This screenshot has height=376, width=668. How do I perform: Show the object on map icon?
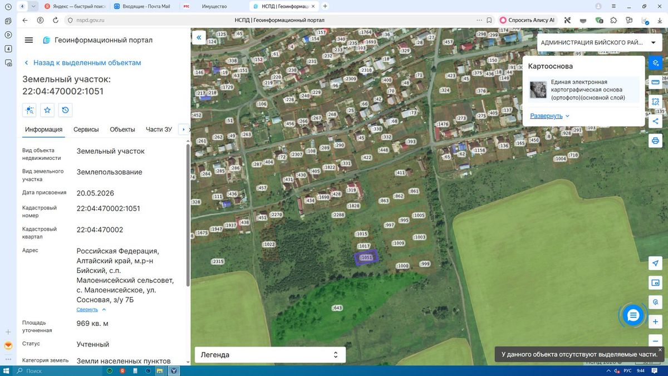pos(29,110)
